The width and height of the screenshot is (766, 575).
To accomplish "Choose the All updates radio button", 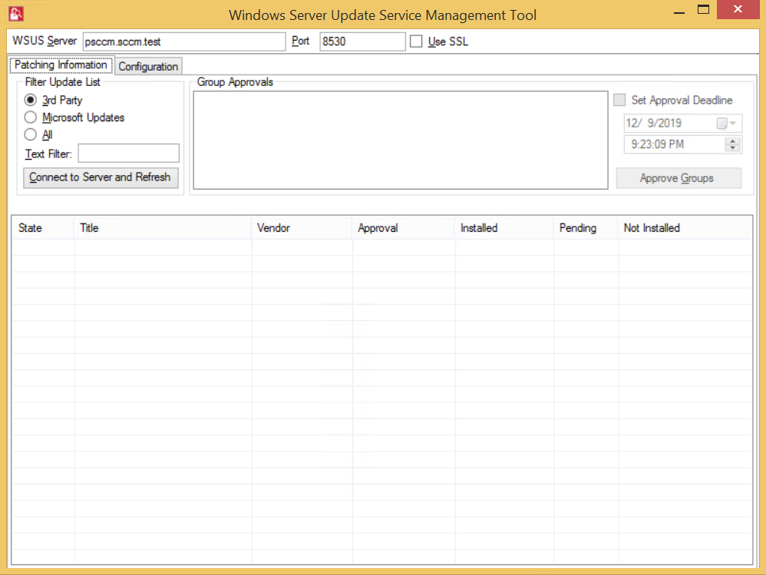I will coord(31,135).
